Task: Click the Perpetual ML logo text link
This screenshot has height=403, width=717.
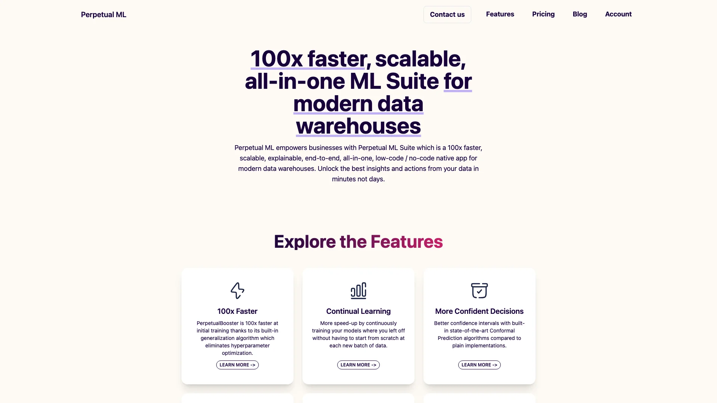Action: click(104, 14)
